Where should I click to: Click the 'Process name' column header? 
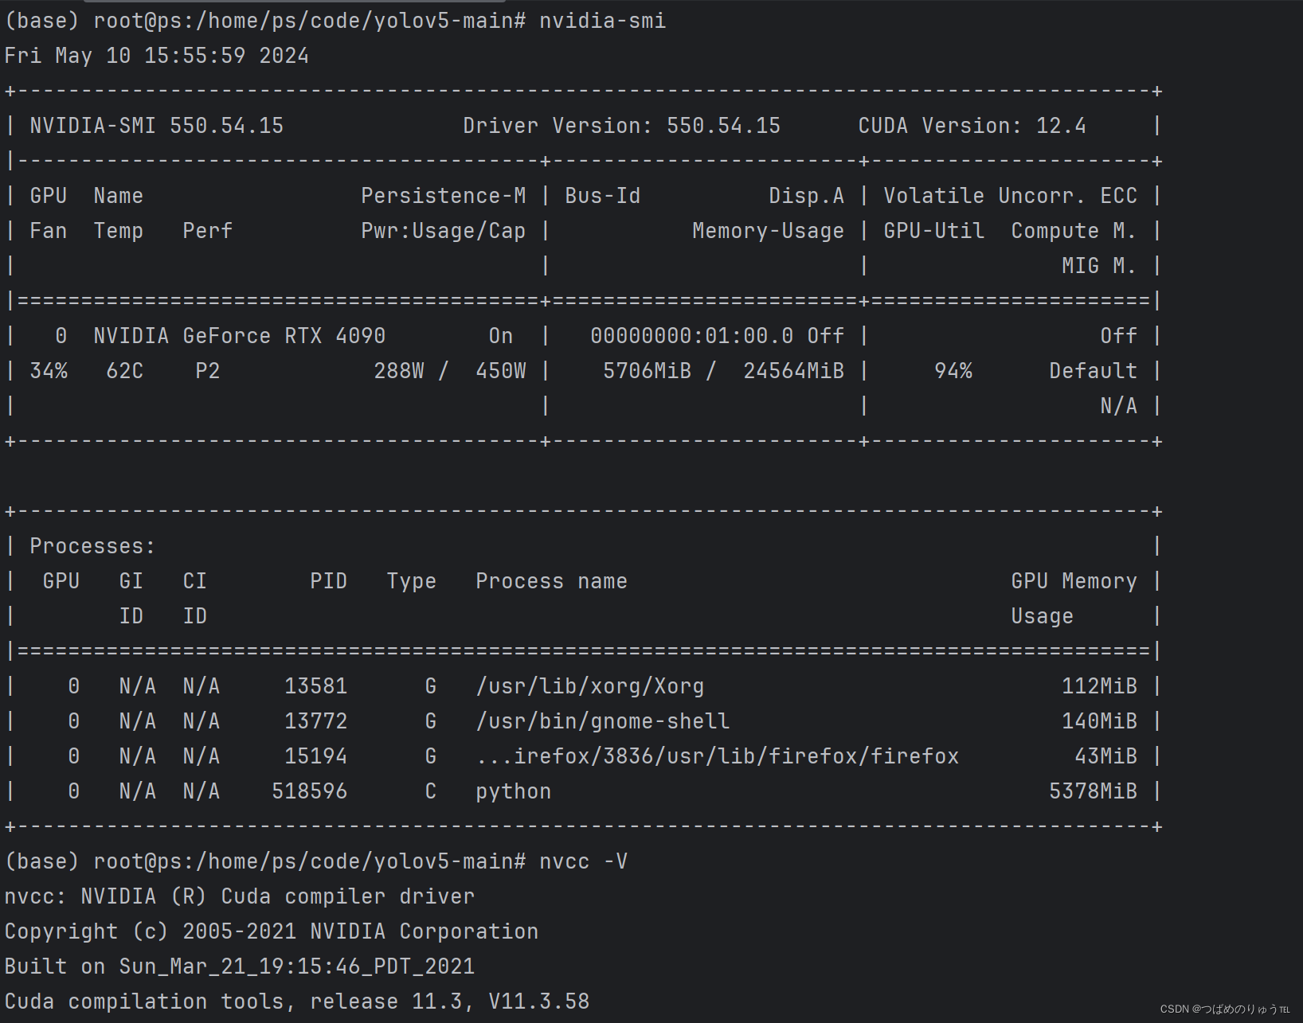(x=552, y=581)
